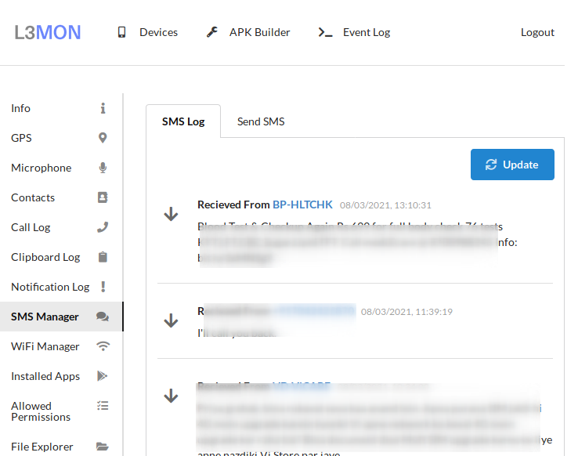
Task: Click the BP-HLTCHK sender link
Action: pyautogui.click(x=302, y=204)
